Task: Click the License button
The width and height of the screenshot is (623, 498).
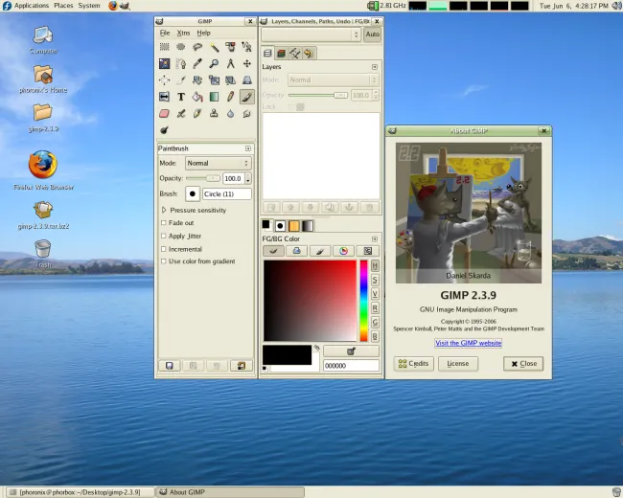Action: 458,363
